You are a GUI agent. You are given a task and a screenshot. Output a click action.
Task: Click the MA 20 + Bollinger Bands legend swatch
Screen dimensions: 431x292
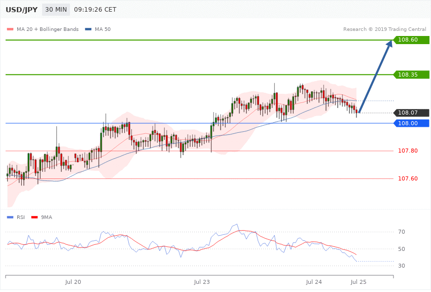pos(10,29)
